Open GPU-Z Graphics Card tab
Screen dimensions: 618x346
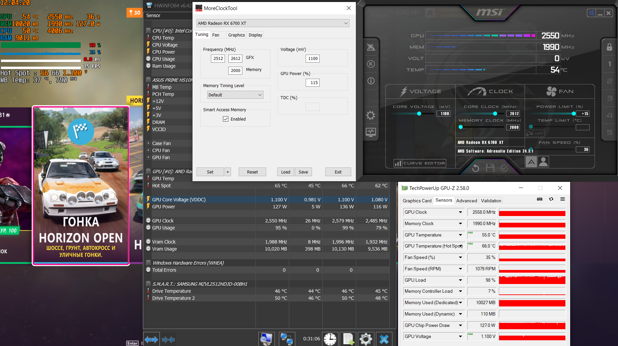point(417,201)
